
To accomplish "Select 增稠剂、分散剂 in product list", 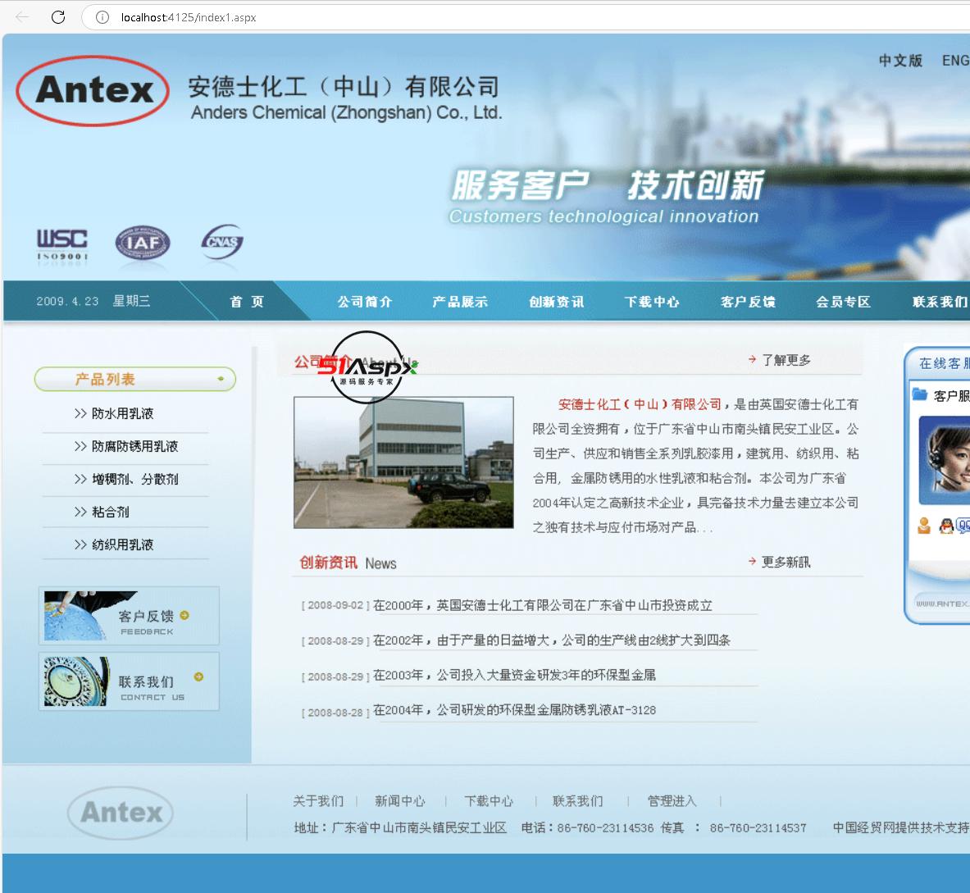I will [134, 479].
